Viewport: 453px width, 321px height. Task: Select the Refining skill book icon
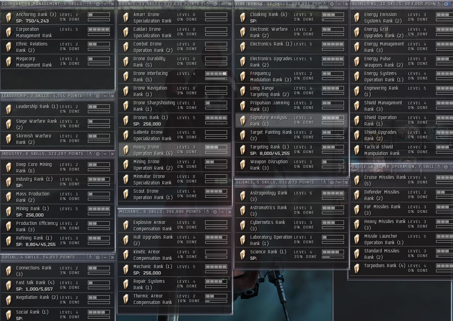click(x=9, y=241)
